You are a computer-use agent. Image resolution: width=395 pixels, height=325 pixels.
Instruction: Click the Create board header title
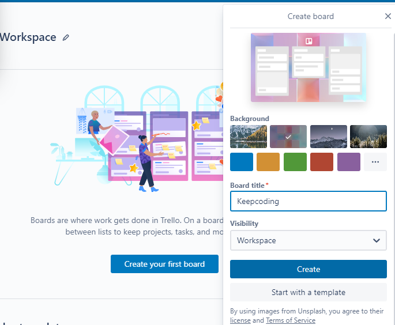click(311, 16)
